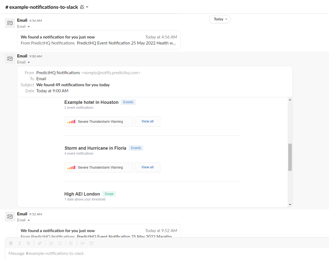Click the email scrollbar down arrow
Viewport: 329px width, 259px height.
point(290,205)
